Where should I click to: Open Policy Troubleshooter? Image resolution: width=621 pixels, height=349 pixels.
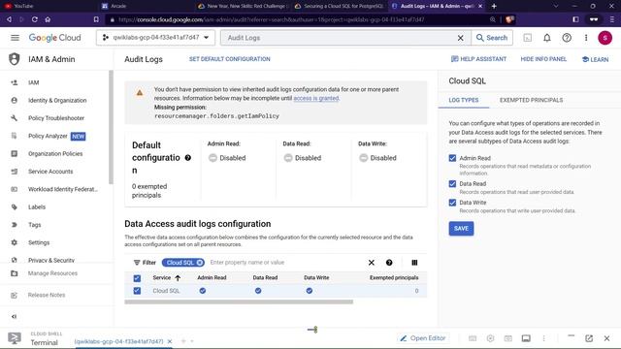(x=56, y=118)
